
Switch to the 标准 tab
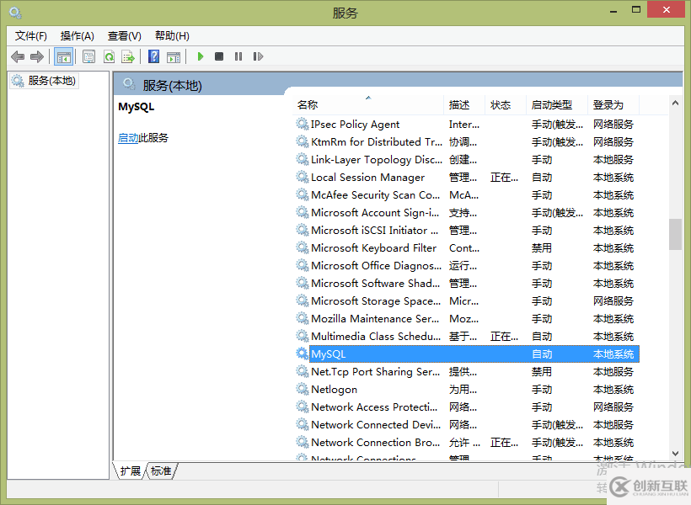161,471
